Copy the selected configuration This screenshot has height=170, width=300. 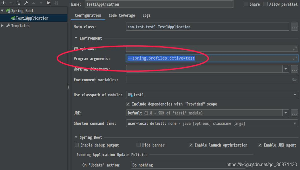click(19, 3)
